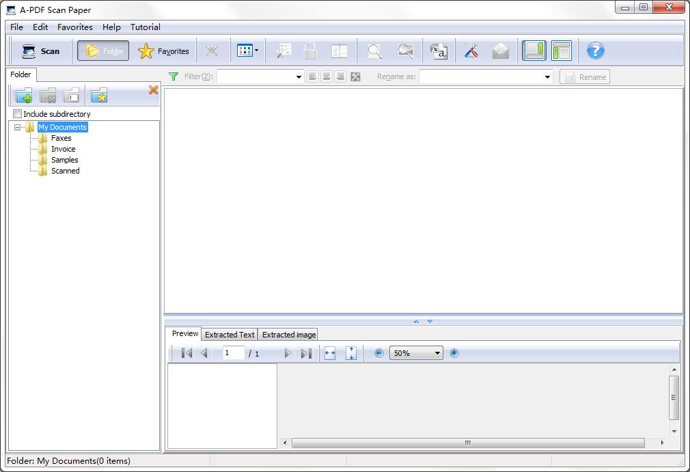690x472 pixels.
Task: Toggle the Folder view button in the toolbar
Action: tap(103, 51)
